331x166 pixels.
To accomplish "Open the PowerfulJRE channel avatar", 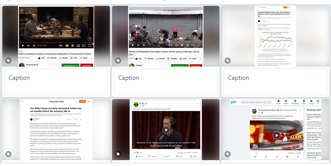I will point(22,65).
